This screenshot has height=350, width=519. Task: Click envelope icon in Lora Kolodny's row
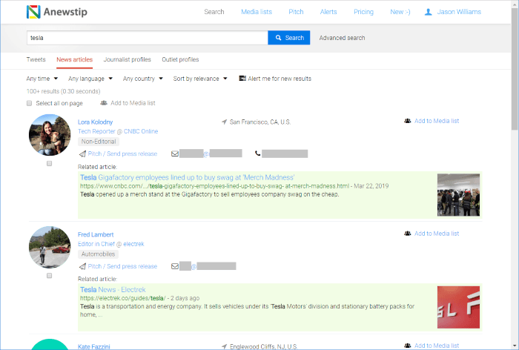(x=175, y=153)
